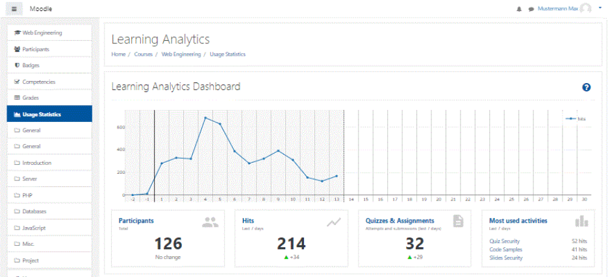Open the messages speech bubble icon

click(531, 9)
